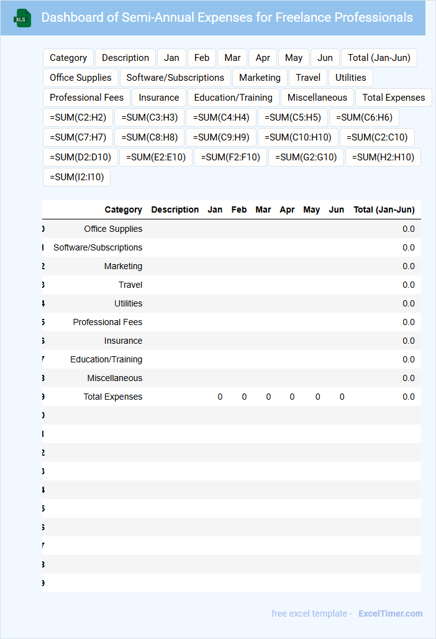This screenshot has width=436, height=639.
Task: Select the Feb tag chip
Action: pyautogui.click(x=201, y=58)
